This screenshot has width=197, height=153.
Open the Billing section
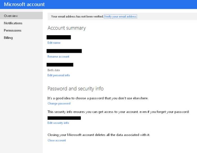click(8, 38)
